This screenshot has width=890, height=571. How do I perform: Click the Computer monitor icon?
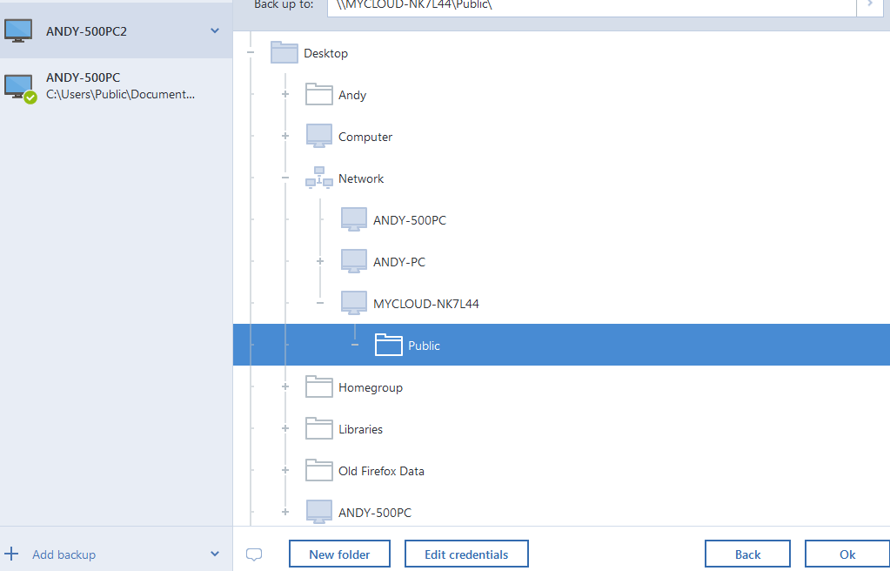319,137
